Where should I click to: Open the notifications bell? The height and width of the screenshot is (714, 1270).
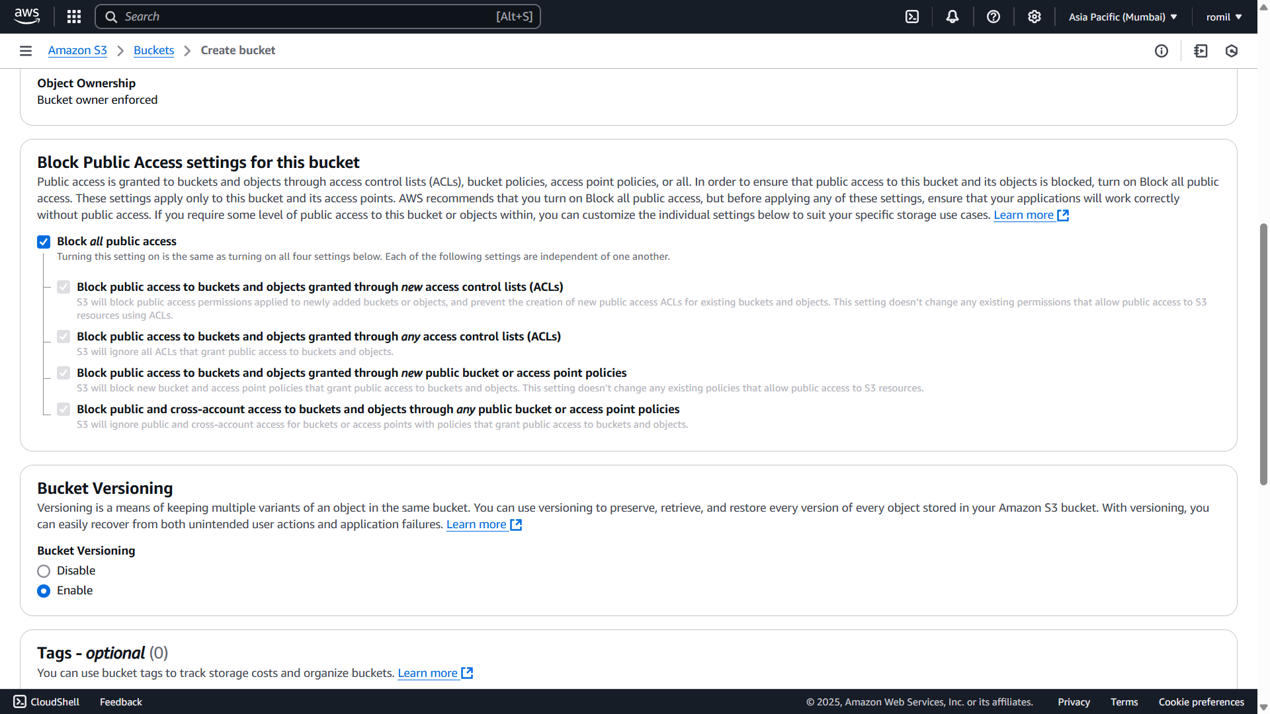click(952, 17)
